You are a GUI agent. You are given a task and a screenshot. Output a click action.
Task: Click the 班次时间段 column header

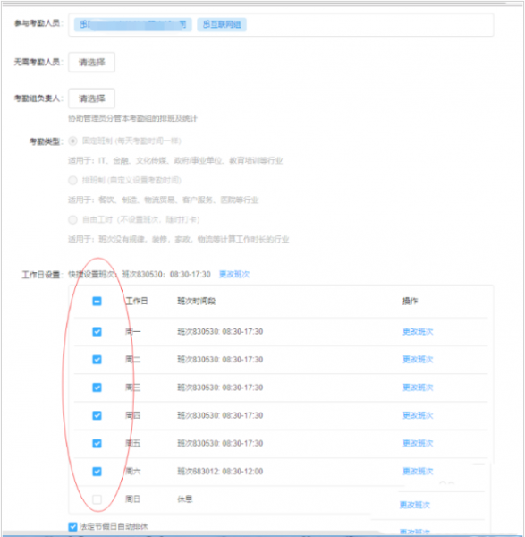click(196, 302)
